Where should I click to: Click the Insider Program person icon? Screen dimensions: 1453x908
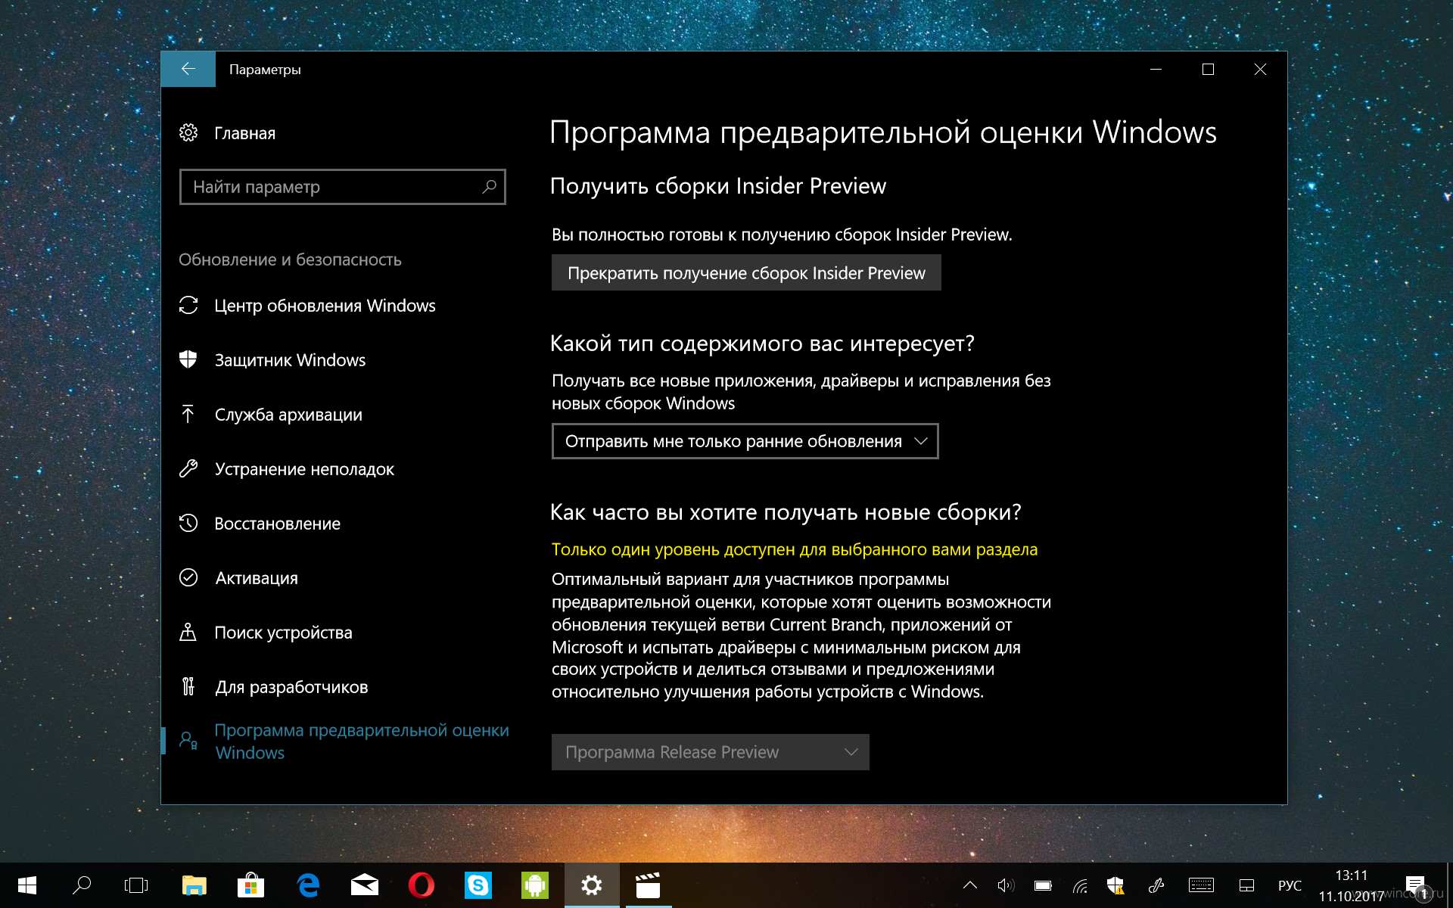coord(188,740)
